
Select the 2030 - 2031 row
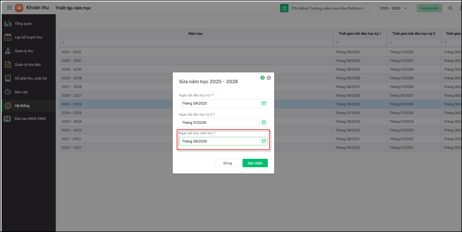(260, 61)
